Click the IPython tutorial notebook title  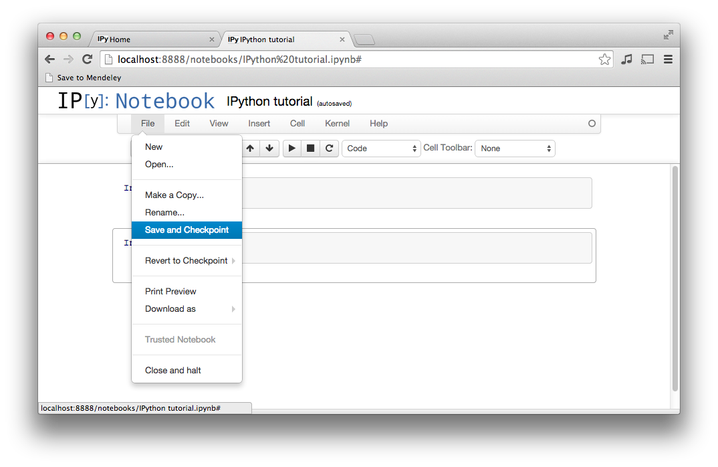tap(269, 102)
